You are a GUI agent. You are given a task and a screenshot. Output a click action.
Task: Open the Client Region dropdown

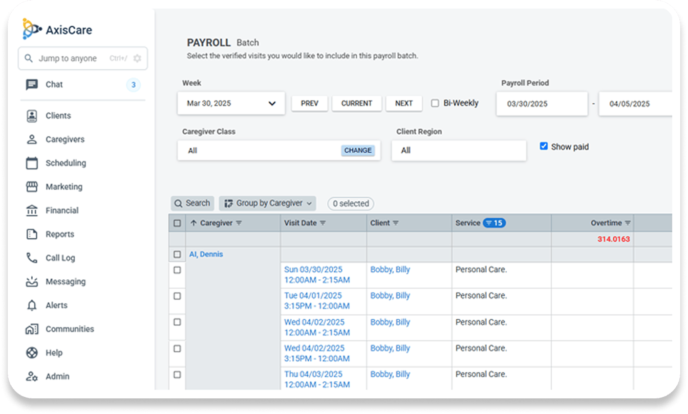[458, 150]
